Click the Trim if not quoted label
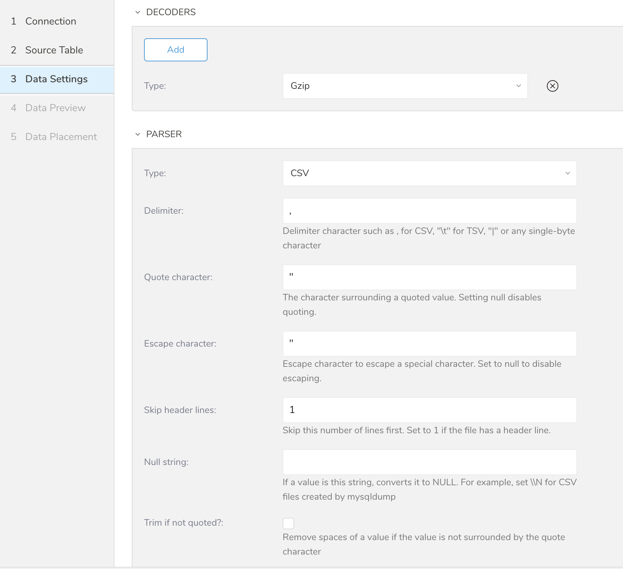Viewport: 623px width, 569px height. click(183, 523)
